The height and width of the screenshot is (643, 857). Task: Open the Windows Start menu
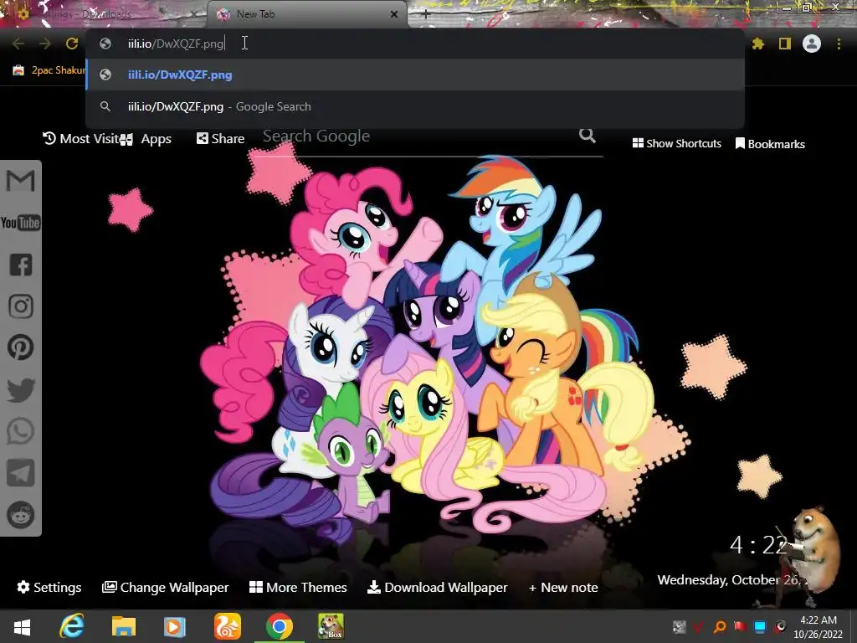tap(22, 626)
